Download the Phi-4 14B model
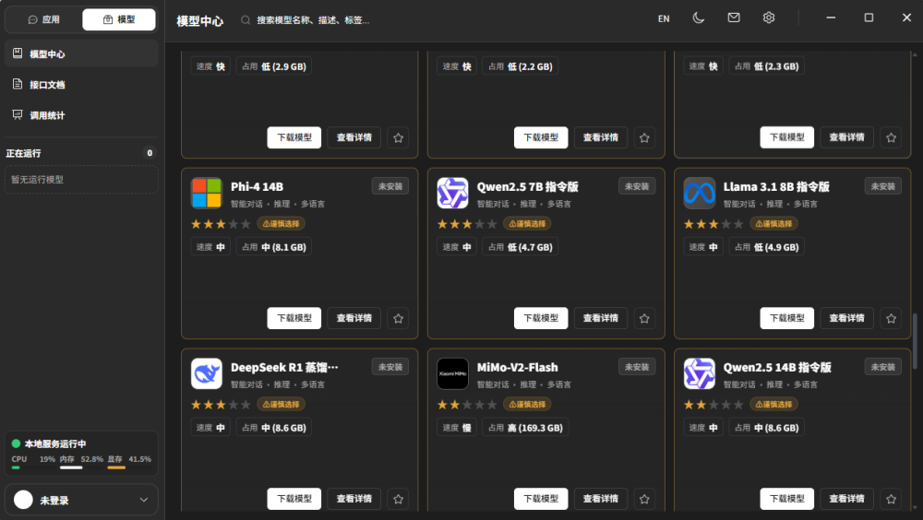This screenshot has height=520, width=923. pyautogui.click(x=294, y=318)
